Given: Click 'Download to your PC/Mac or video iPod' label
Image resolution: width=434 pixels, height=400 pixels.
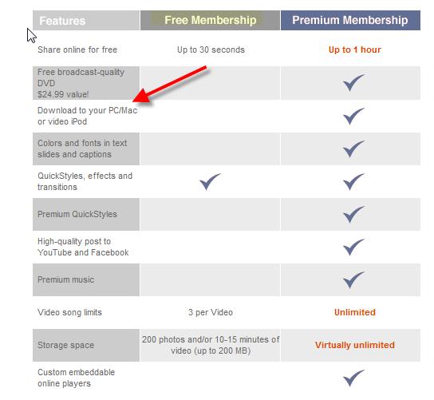Looking at the screenshot, I should (87, 116).
